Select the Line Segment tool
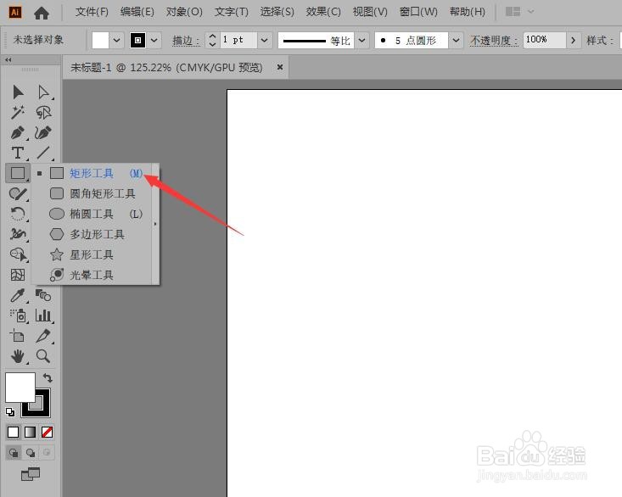Screen dimensions: 622x497 [43, 153]
